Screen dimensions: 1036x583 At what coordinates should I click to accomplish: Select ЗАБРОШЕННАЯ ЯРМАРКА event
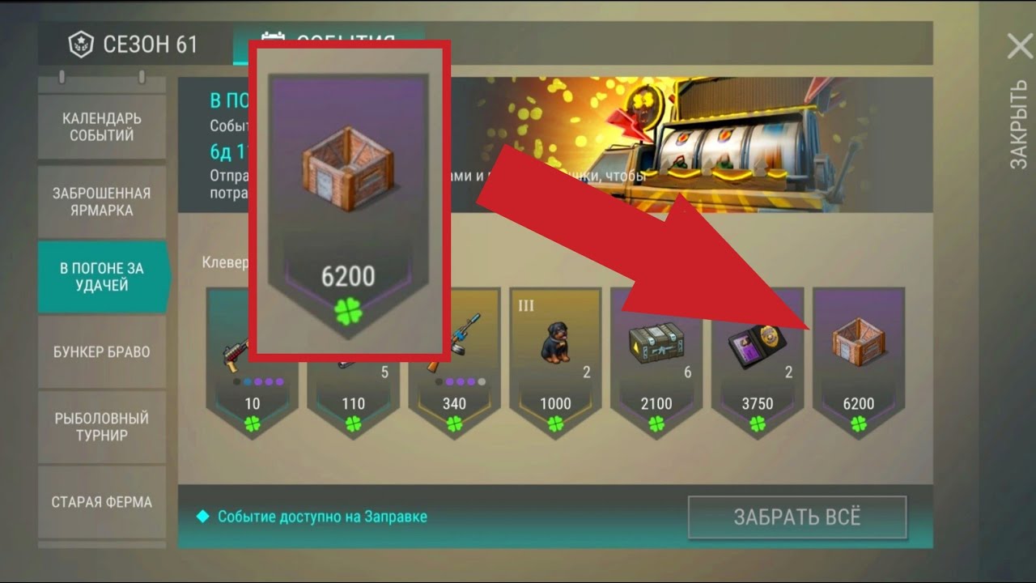pyautogui.click(x=102, y=202)
